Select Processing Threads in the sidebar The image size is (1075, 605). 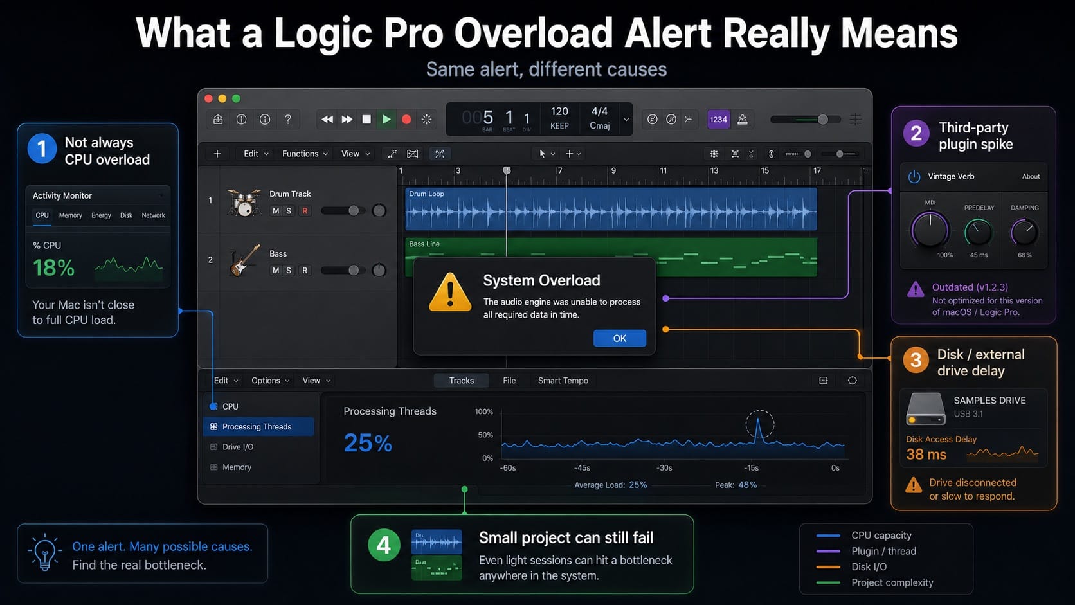(x=259, y=427)
